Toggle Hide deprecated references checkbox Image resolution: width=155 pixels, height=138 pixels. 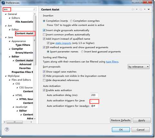pos(44,80)
